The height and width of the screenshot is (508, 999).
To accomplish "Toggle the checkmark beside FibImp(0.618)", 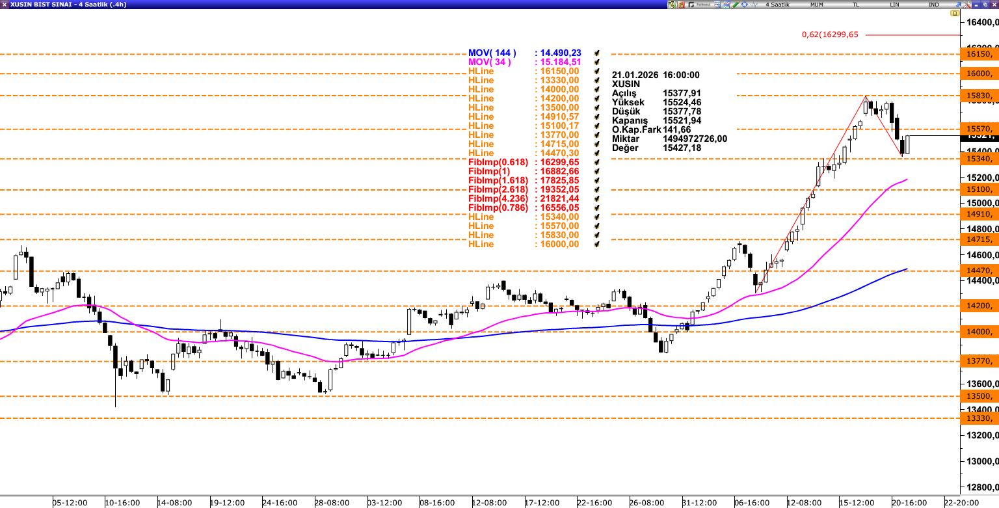I will (x=596, y=162).
